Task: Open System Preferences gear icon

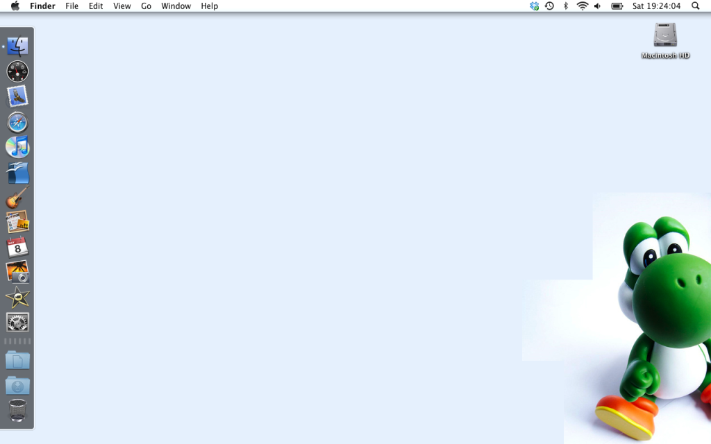Action: (17, 323)
